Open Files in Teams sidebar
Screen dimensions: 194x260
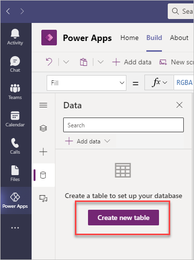(x=15, y=174)
